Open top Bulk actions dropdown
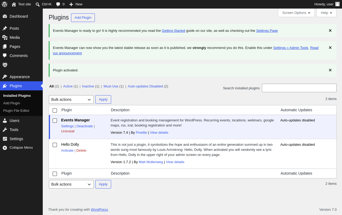The width and height of the screenshot is (342, 215). (x=71, y=99)
